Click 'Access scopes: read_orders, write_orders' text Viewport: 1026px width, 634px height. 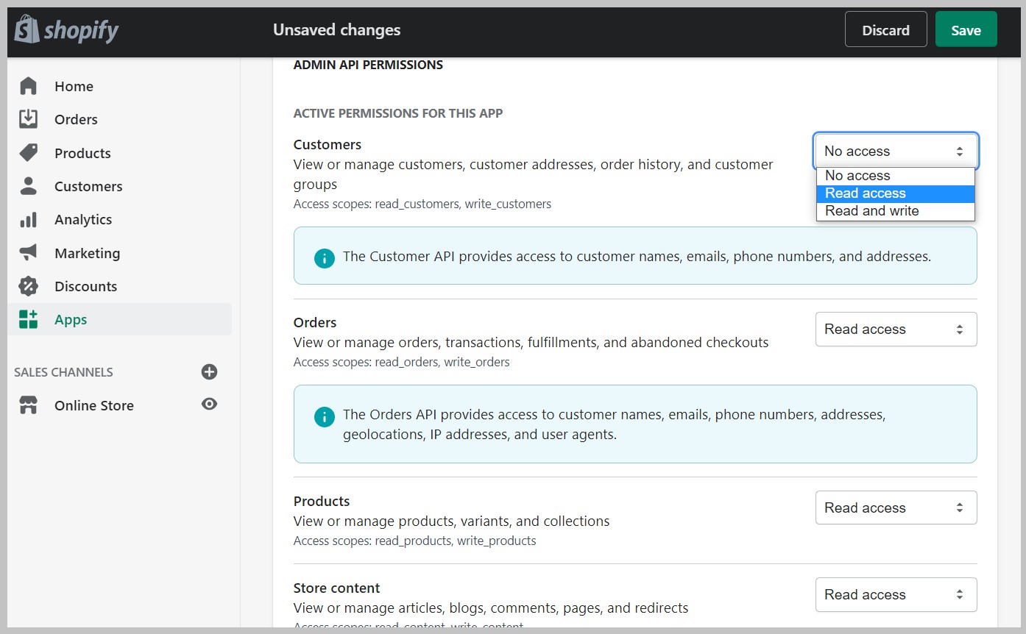click(x=402, y=362)
